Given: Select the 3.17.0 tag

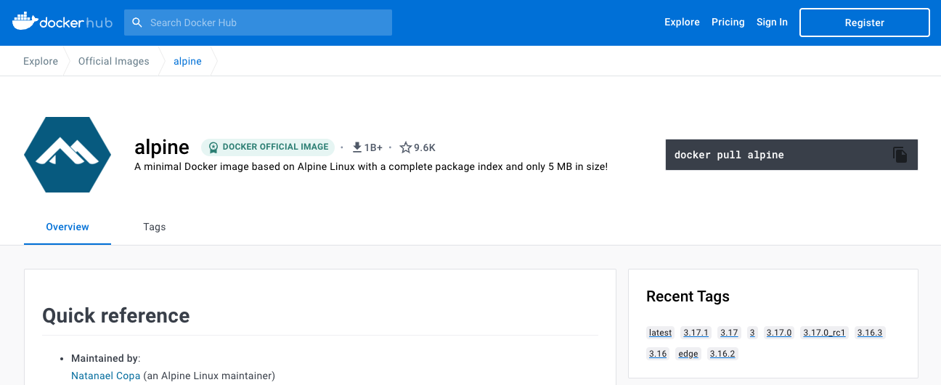Looking at the screenshot, I should coord(779,333).
